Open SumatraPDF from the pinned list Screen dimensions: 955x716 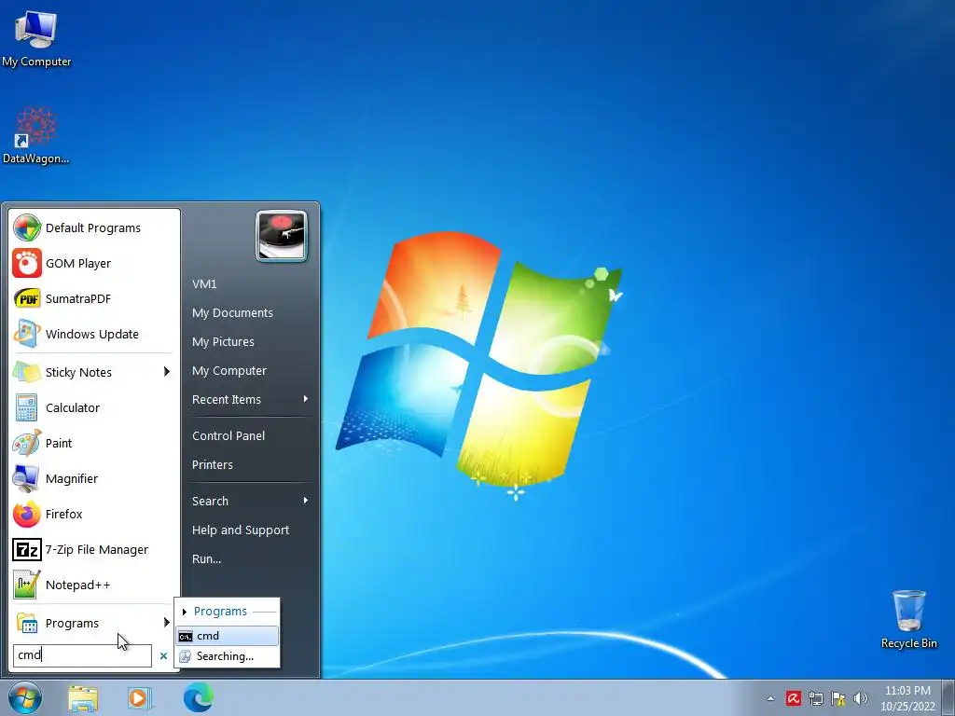tap(94, 298)
